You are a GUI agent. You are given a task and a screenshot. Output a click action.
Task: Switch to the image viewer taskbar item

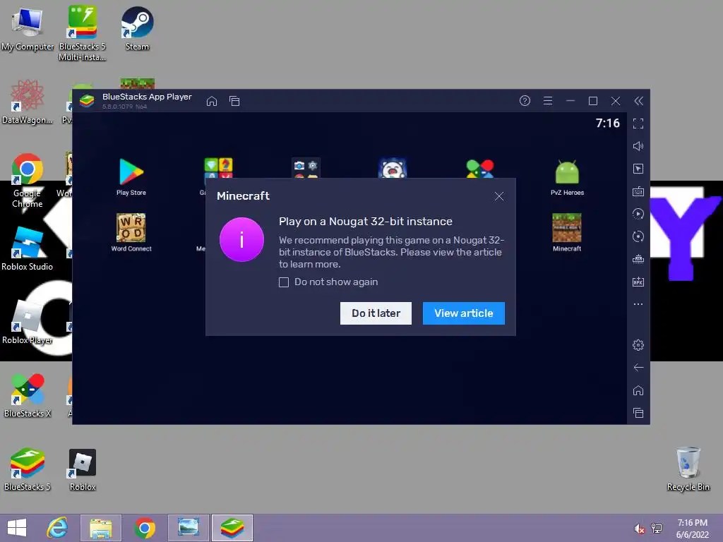(x=189, y=528)
